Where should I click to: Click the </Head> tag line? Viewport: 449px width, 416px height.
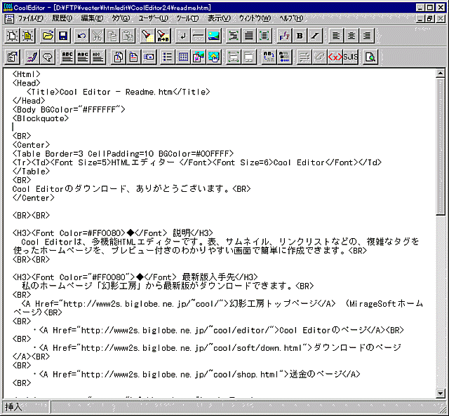tap(29, 101)
